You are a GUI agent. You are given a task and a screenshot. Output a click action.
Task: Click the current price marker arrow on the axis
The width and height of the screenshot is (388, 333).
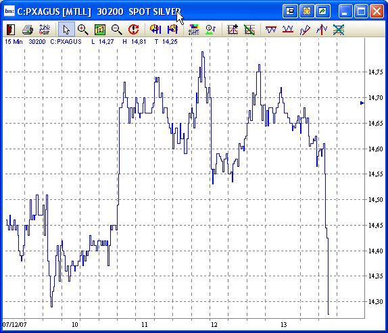(362, 103)
